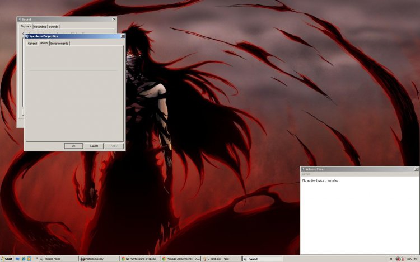Open the Sounds tab in Sound window
The height and width of the screenshot is (262, 420).
(53, 27)
